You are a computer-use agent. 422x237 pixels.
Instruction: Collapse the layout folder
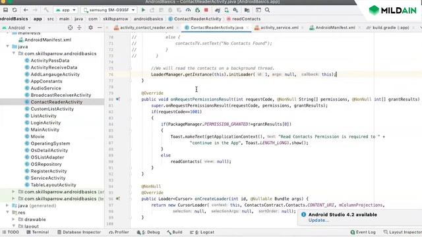coord(13,226)
